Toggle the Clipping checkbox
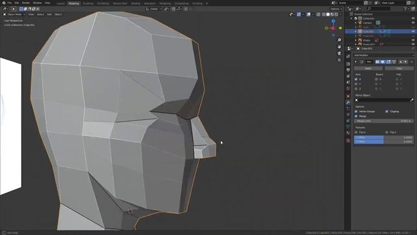The height and width of the screenshot is (235, 417). point(387,112)
